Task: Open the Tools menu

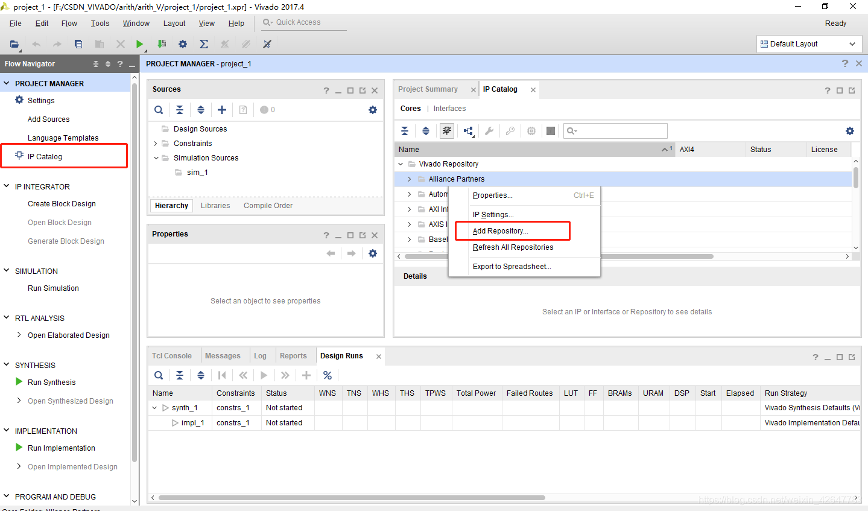Action: [x=100, y=24]
